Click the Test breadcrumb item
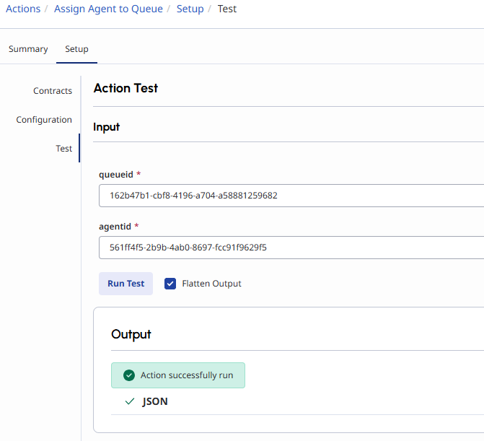This screenshot has height=441, width=484. pos(227,9)
